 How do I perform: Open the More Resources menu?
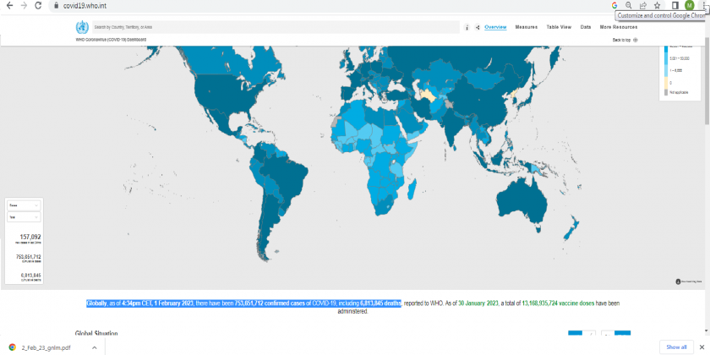619,27
